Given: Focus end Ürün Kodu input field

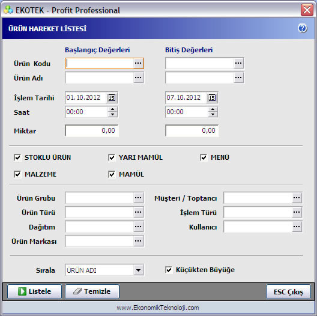Looking at the screenshot, I should click(200, 63).
